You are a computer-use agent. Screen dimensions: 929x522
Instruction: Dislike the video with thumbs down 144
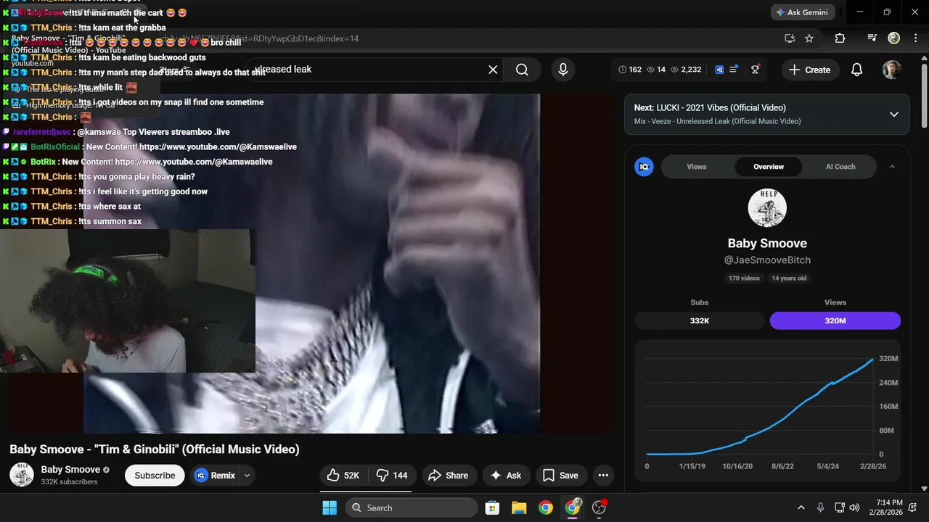point(391,476)
